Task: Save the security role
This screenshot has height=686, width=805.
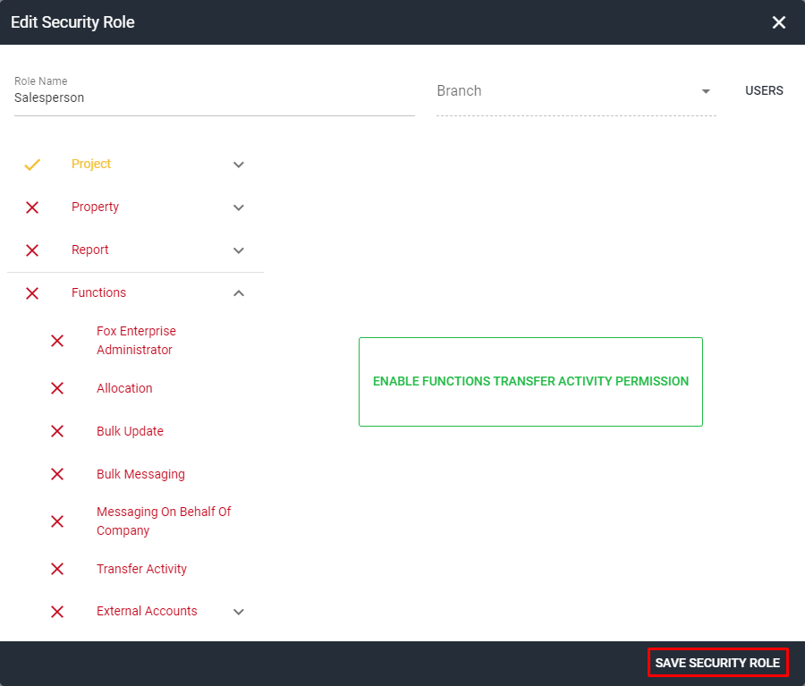Action: point(717,662)
